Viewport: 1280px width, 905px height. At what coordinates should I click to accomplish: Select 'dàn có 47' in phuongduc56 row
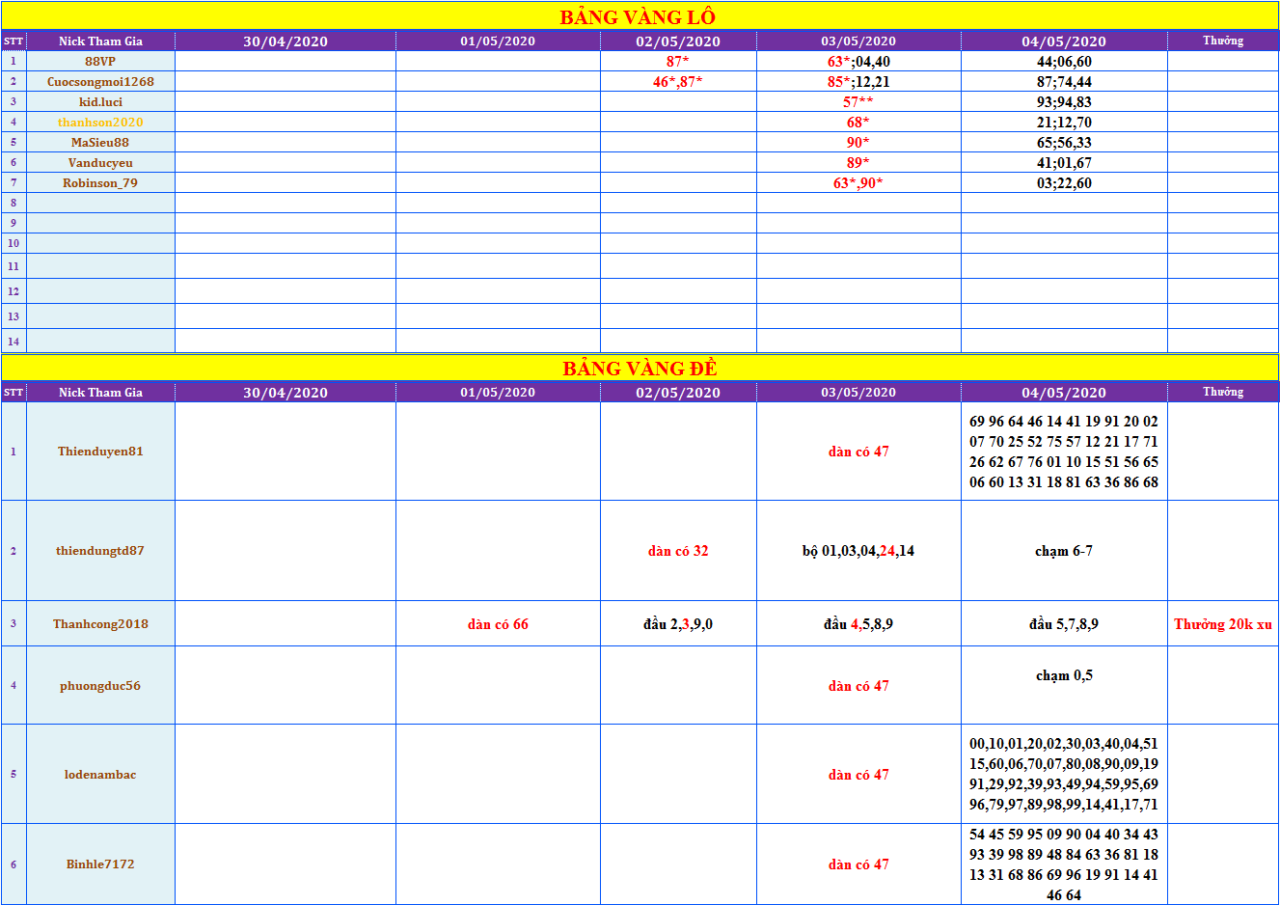coord(858,685)
